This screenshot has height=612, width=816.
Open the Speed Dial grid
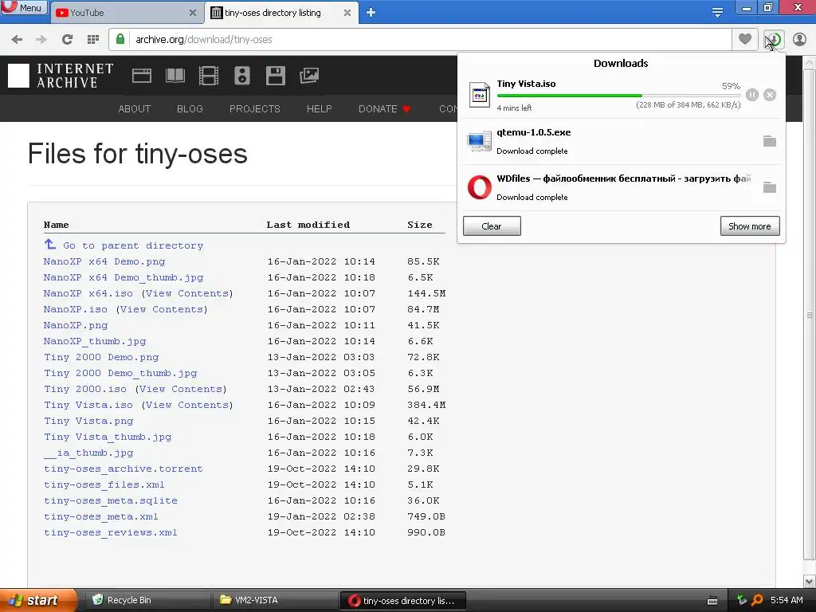pyautogui.click(x=93, y=39)
